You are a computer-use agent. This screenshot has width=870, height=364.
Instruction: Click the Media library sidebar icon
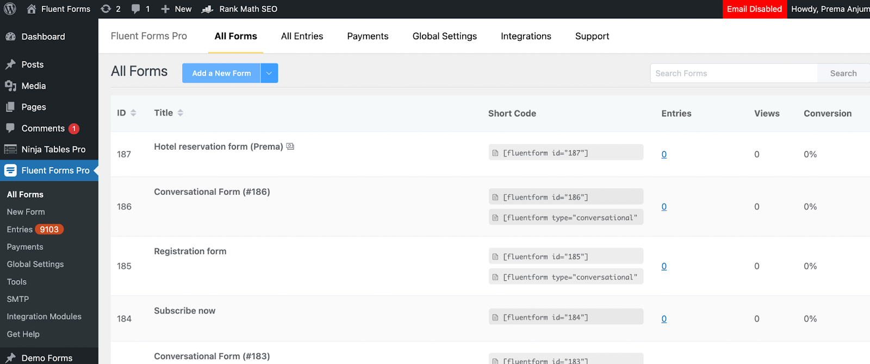[10, 86]
